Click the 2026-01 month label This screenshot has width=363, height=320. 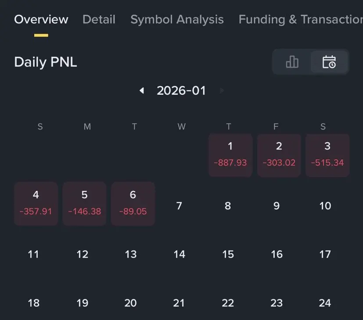181,90
